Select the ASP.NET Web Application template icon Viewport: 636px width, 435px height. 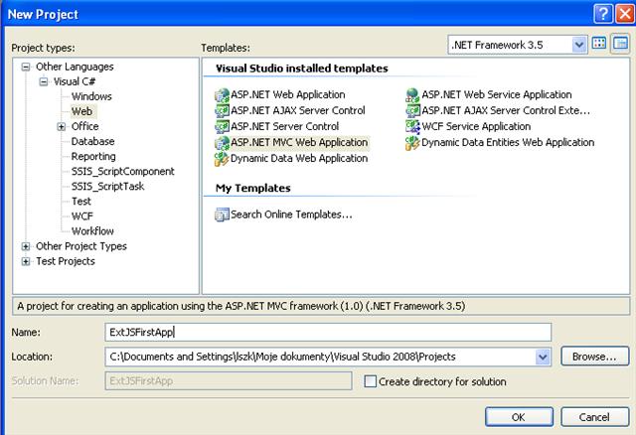[x=222, y=95]
